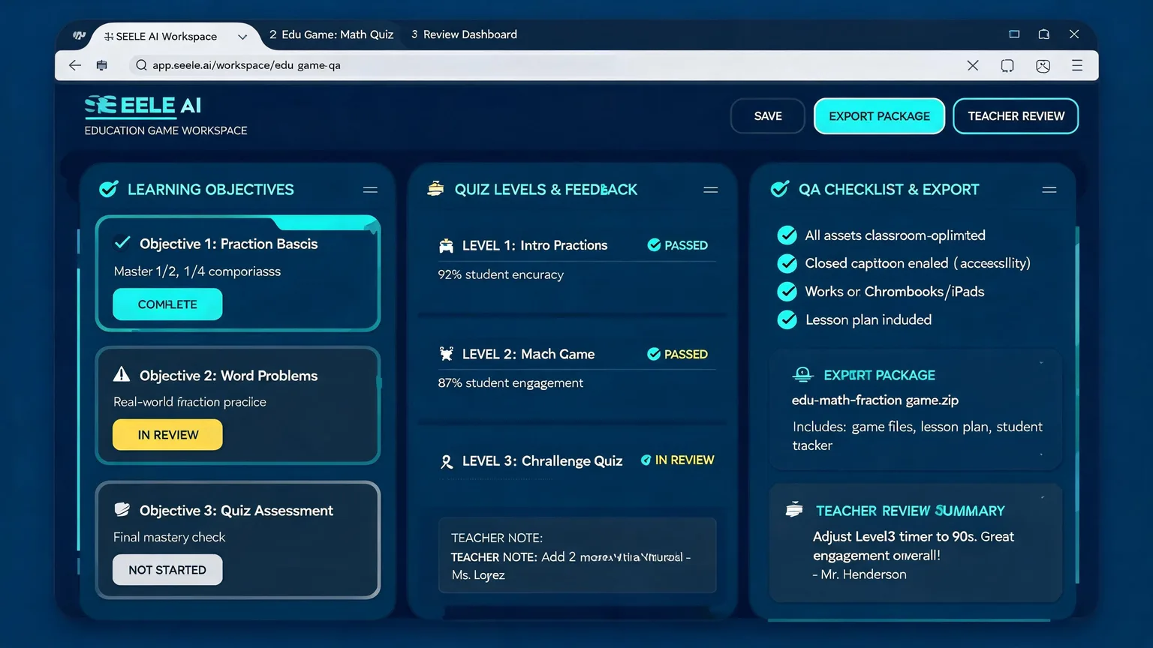Open the hamburger menu in browser toolbar
The height and width of the screenshot is (648, 1153).
point(1077,65)
